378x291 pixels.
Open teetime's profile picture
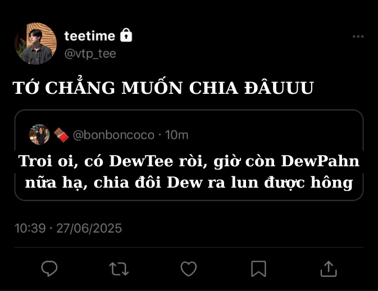coord(36,44)
